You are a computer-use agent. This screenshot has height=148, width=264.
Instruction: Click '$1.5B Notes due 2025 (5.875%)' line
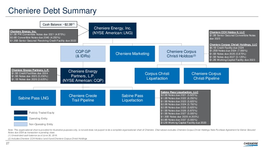click(x=228, y=54)
